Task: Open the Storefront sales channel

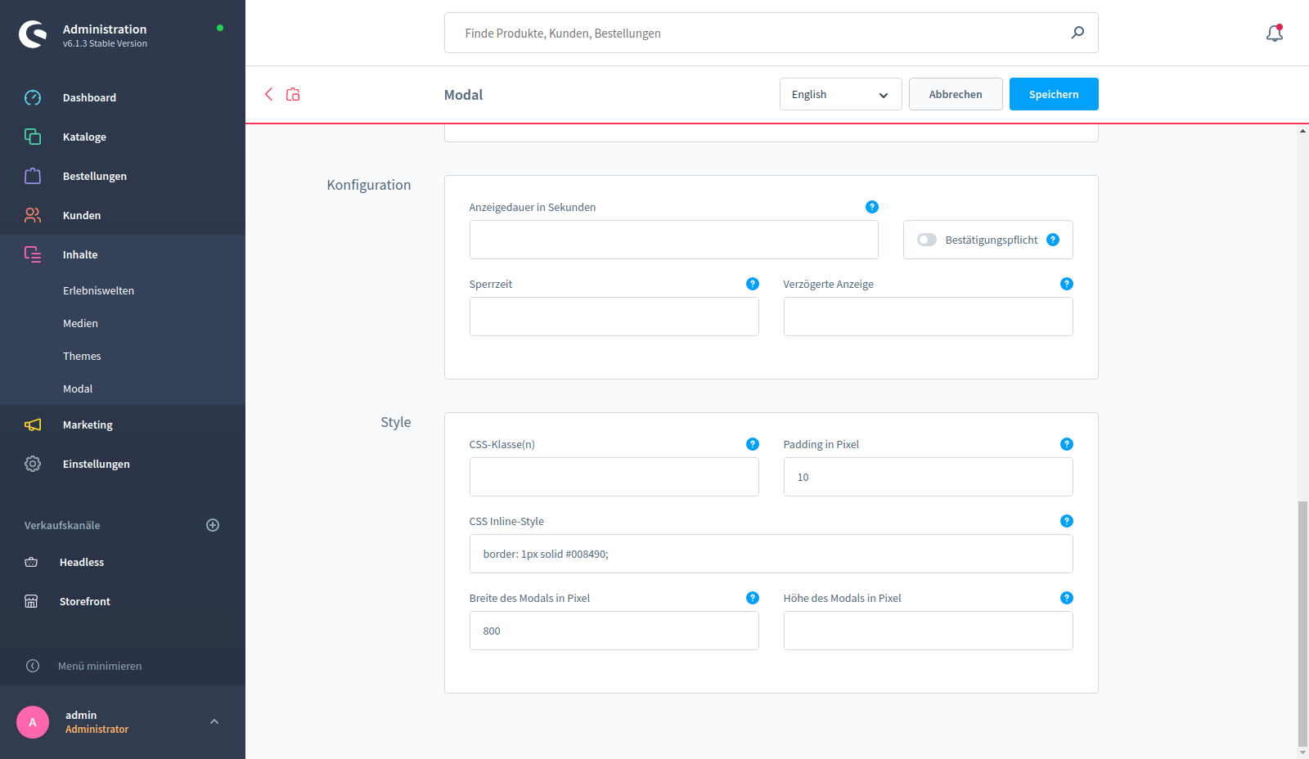Action: [84, 601]
